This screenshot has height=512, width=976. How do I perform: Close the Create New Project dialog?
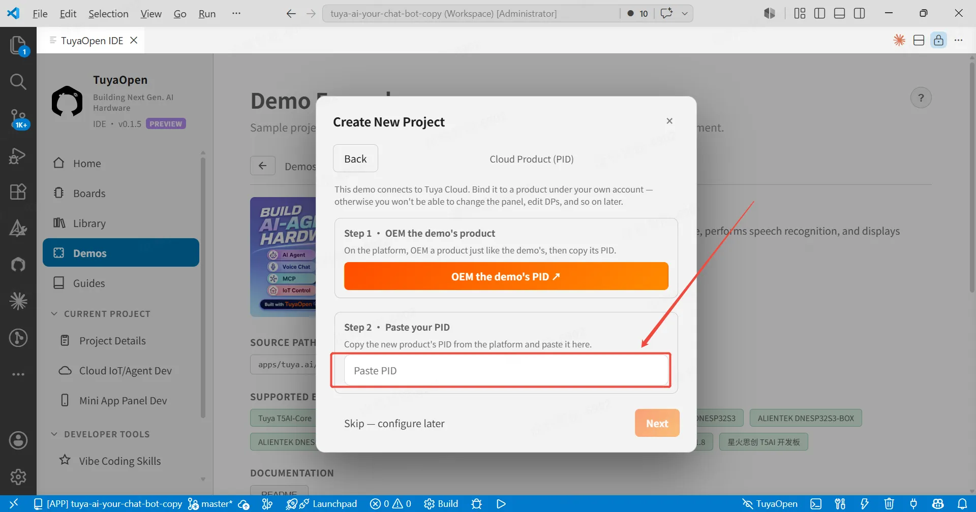pos(669,121)
